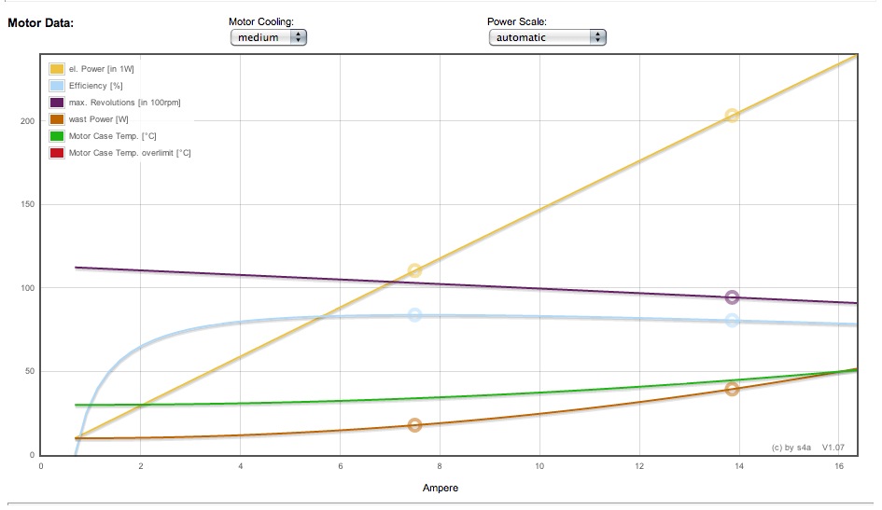Viewport: 882px width, 510px height.
Task: Click the brown wast Power legend swatch
Action: [x=57, y=119]
